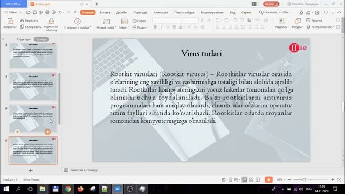Click the Сброс reset button
Screen dimensions: 345x194
point(139,20)
